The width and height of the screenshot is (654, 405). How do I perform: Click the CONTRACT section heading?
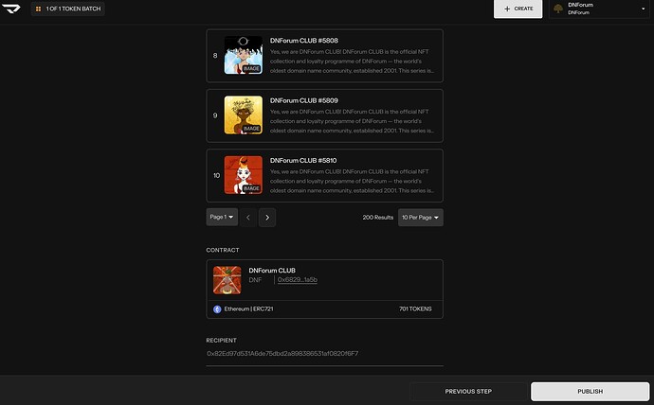(223, 250)
